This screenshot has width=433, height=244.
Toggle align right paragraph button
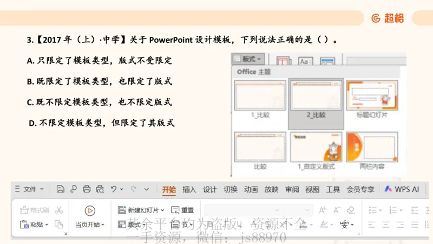click(401, 224)
